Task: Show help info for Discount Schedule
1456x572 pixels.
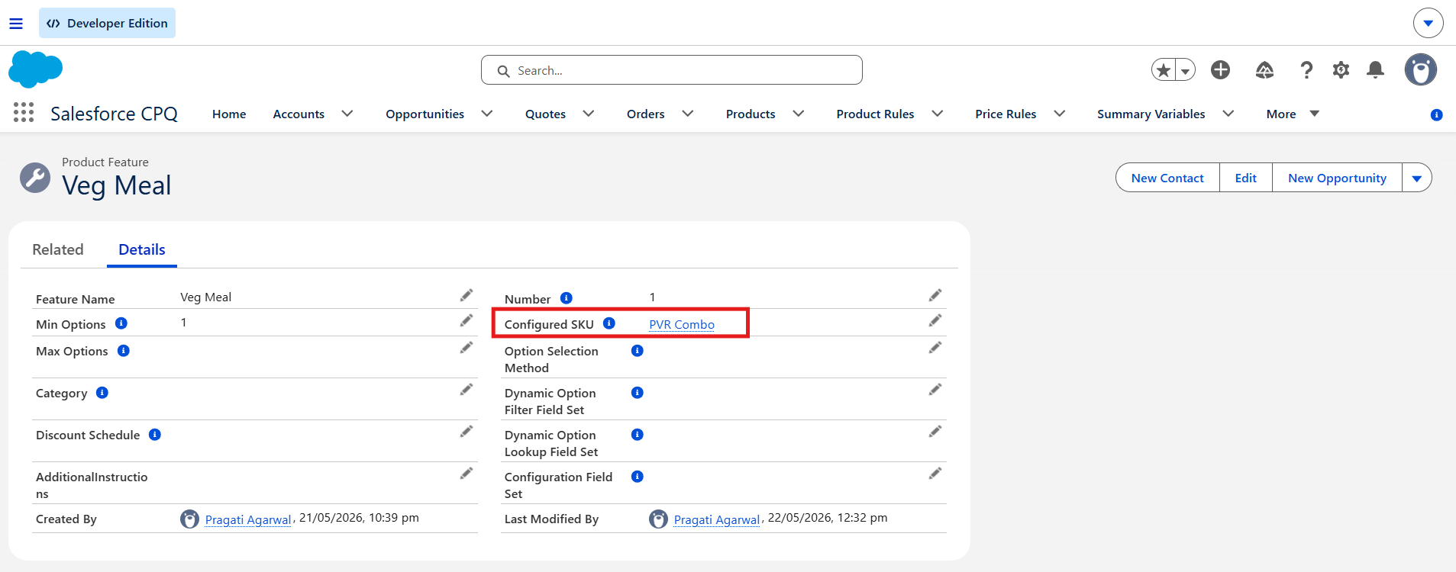Action: (155, 435)
